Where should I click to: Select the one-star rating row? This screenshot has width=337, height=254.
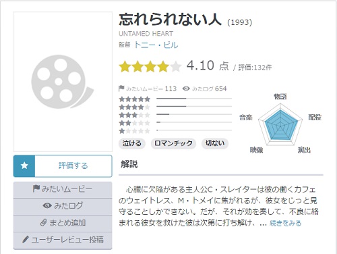175,130
